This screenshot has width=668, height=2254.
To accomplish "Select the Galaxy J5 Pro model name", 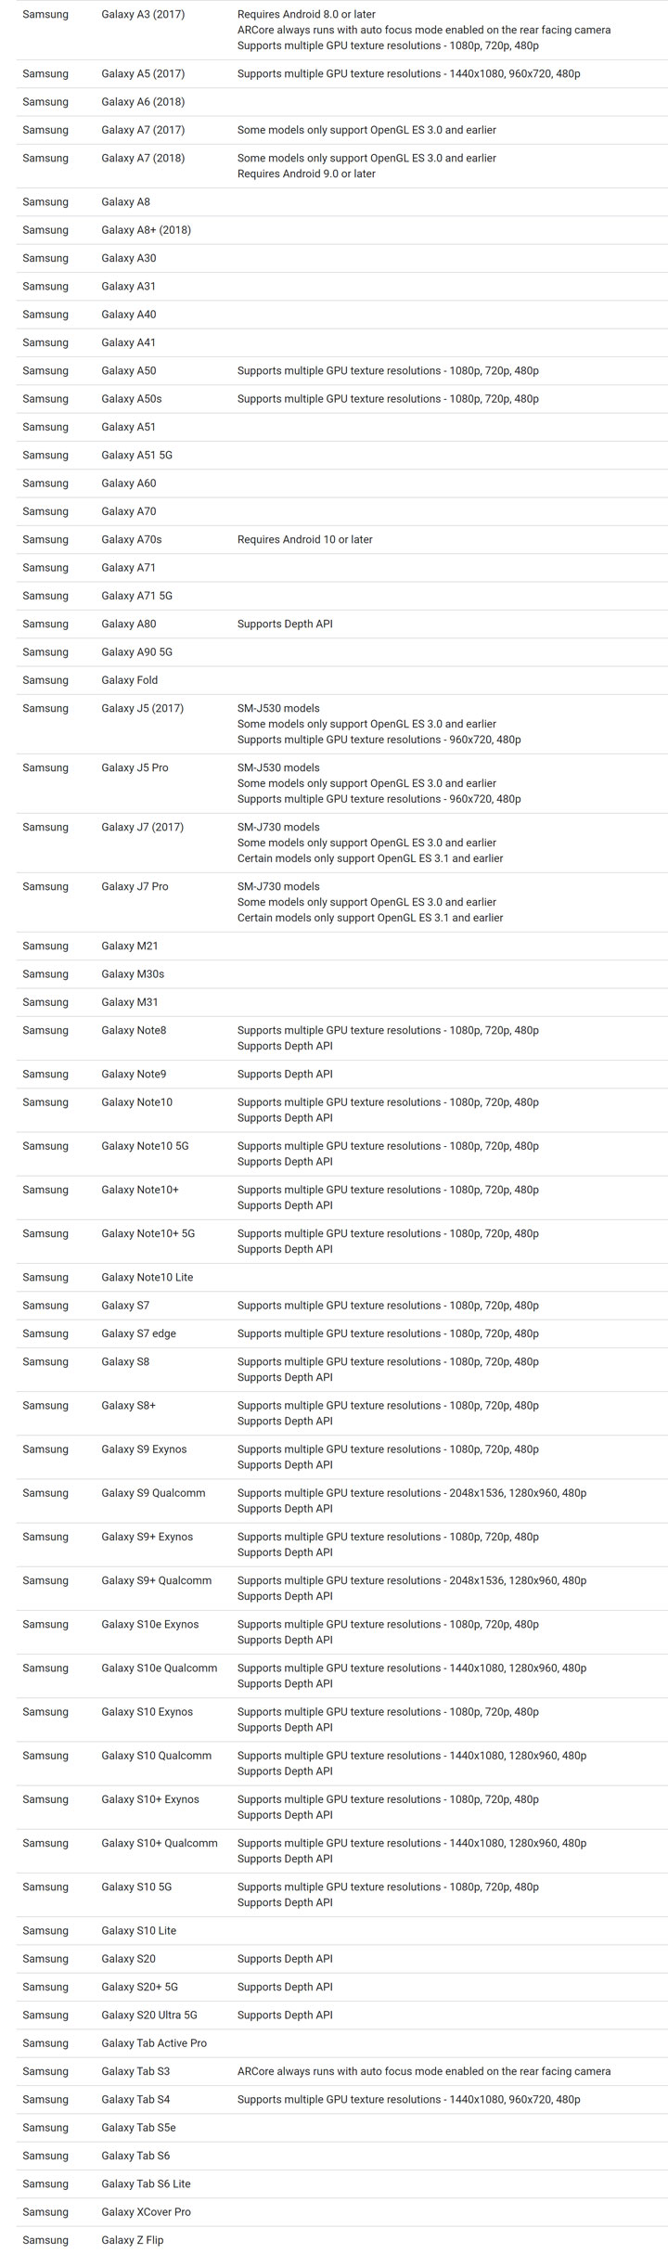I will [135, 768].
